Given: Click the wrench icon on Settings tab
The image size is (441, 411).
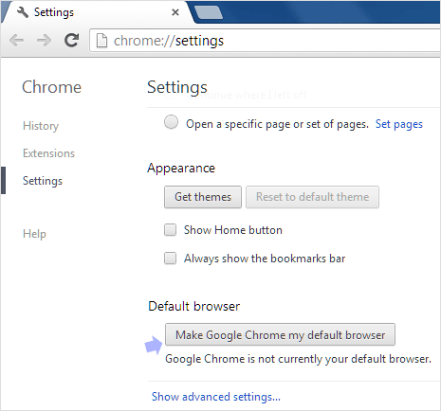Looking at the screenshot, I should tap(23, 12).
